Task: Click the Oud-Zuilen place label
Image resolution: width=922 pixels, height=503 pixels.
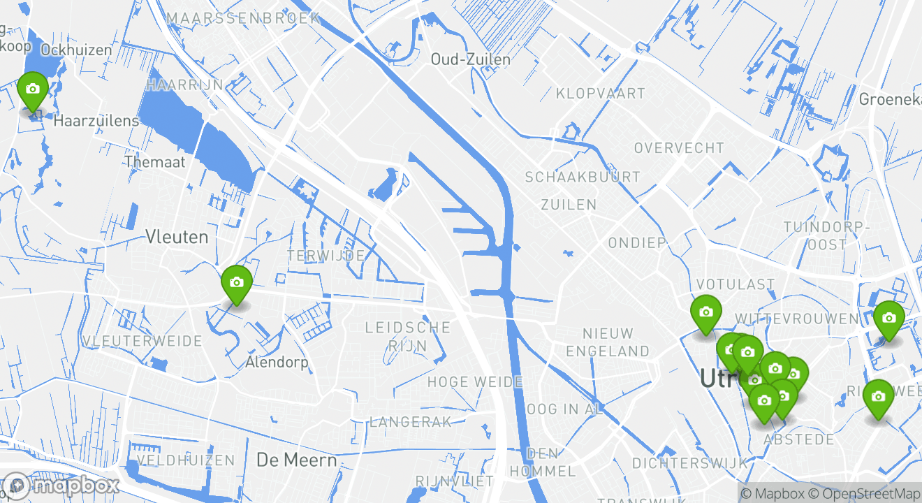Action: [471, 59]
